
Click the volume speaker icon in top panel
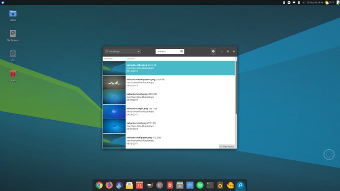pyautogui.click(x=303, y=2)
